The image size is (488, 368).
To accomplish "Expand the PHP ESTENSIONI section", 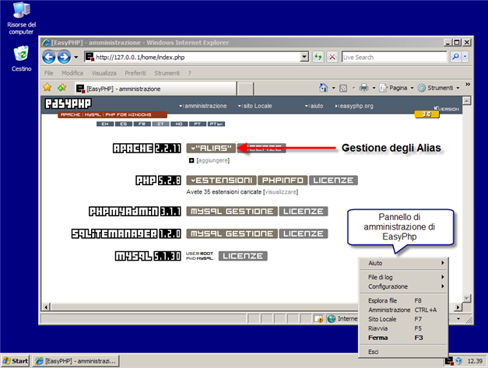I will pyautogui.click(x=221, y=180).
